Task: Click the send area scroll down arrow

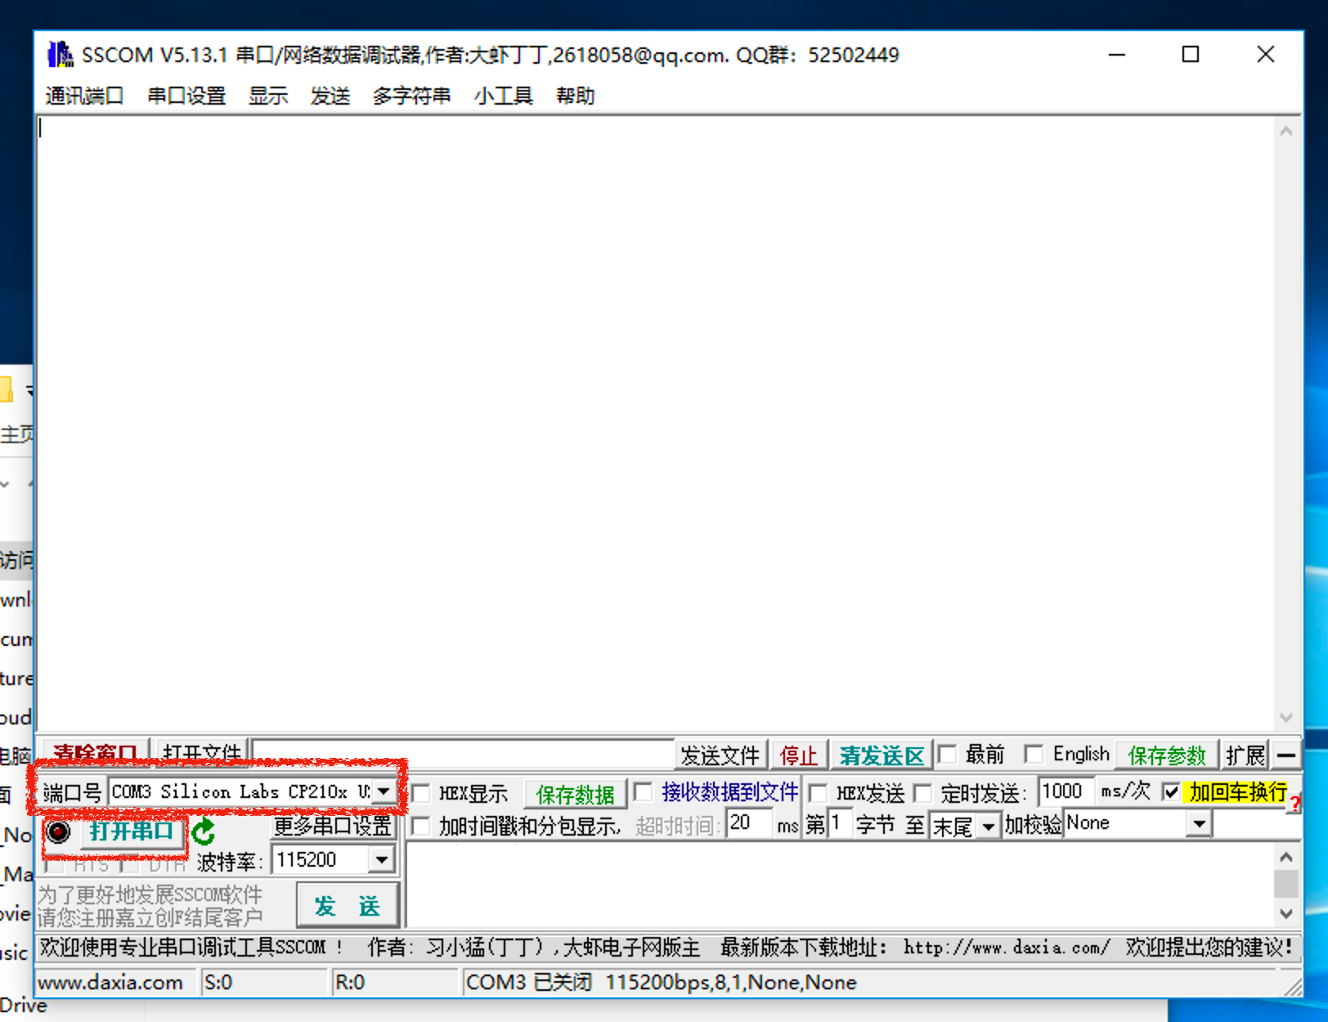Action: (x=1285, y=913)
